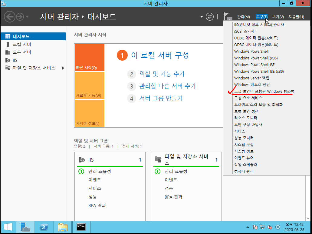The width and height of the screenshot is (312, 234).
Task: Open Command Prompt taskbar icon
Action: coord(81,227)
